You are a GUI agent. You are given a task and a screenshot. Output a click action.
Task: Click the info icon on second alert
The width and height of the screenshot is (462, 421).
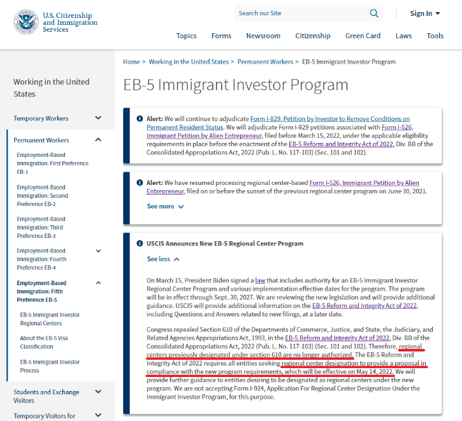tap(140, 183)
